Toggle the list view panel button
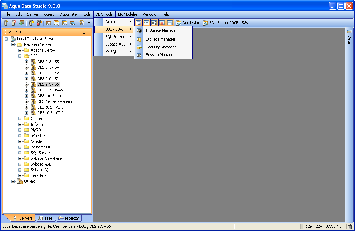355x231 pixels. [x=146, y=23]
